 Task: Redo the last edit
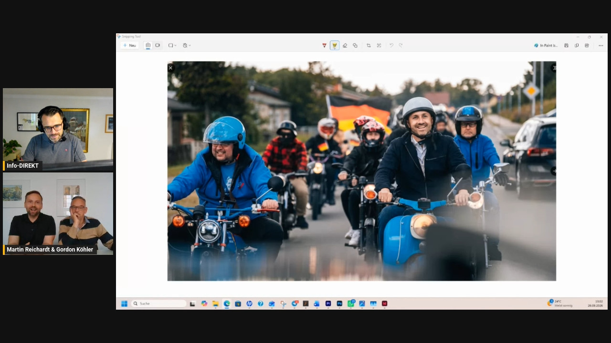click(401, 45)
